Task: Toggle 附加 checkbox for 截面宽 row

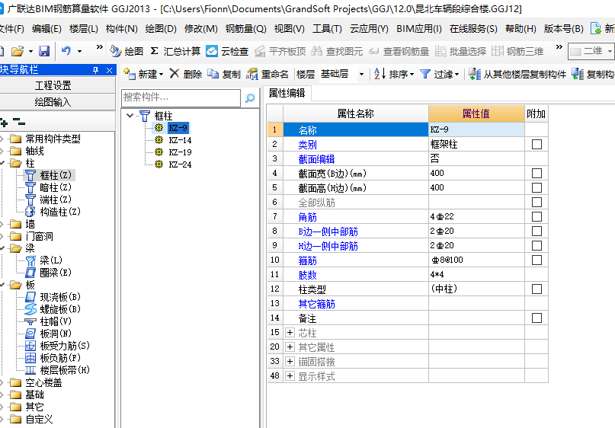Action: point(537,173)
